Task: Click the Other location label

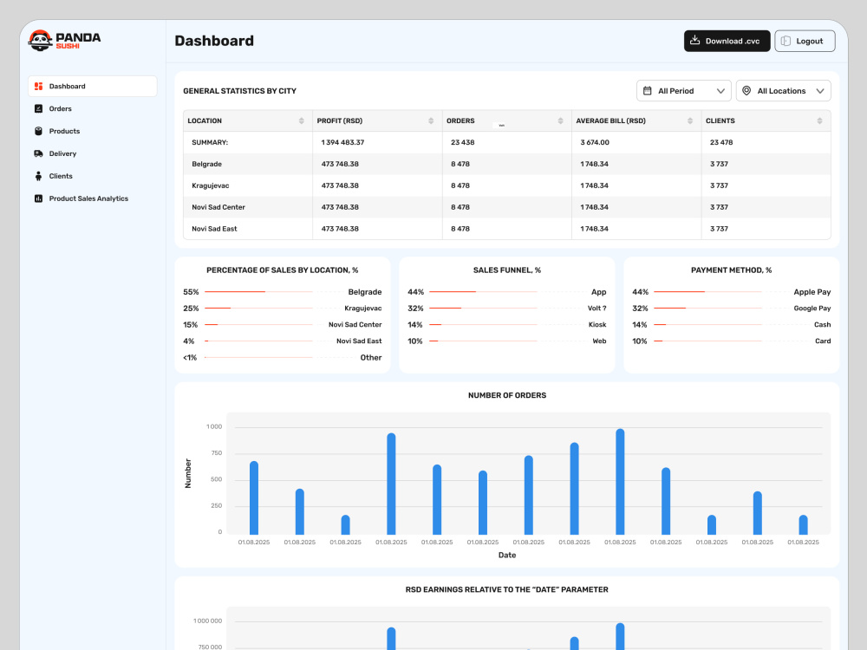Action: (370, 358)
